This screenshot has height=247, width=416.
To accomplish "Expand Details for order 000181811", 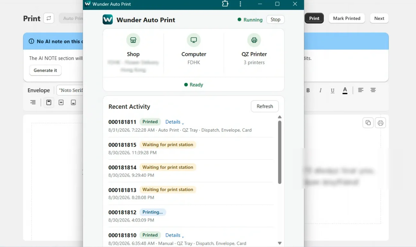I will [175, 122].
